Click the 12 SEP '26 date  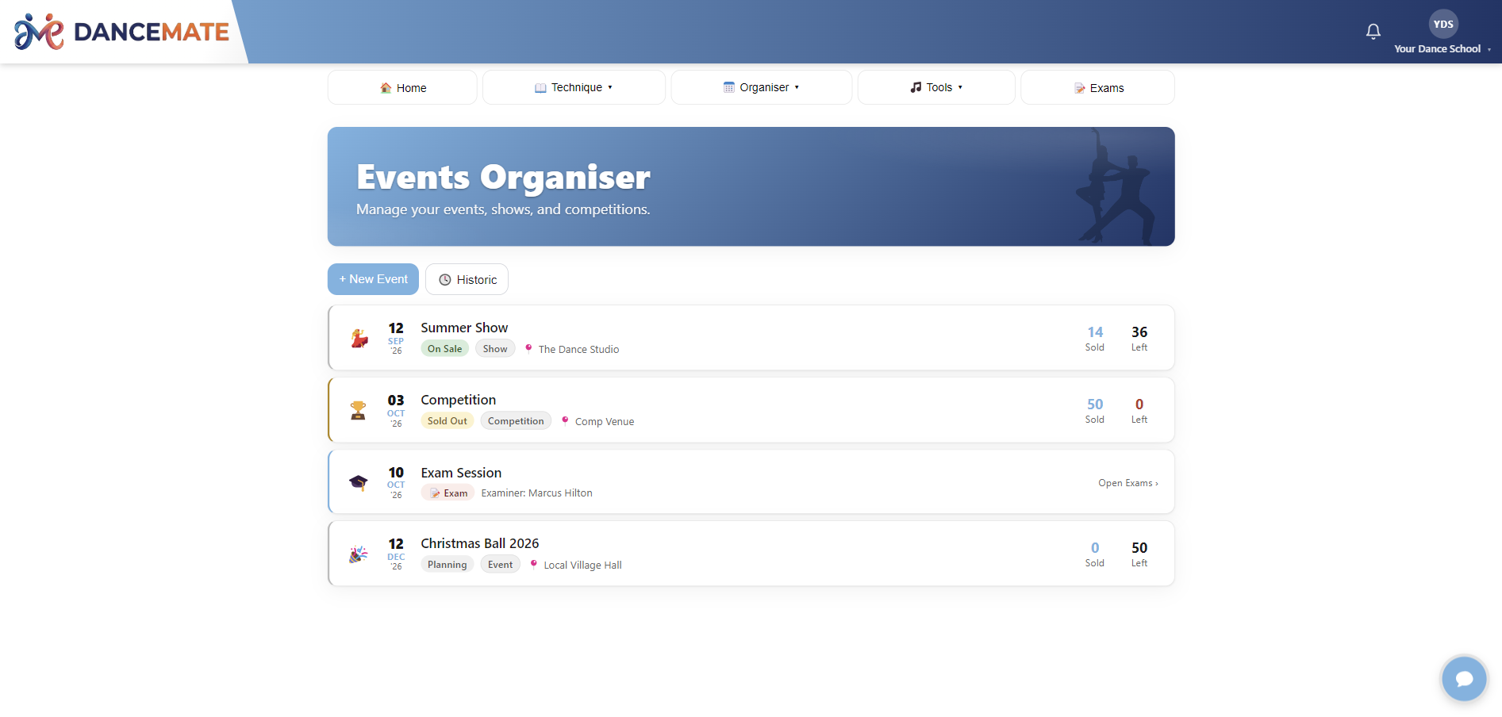[x=396, y=338]
